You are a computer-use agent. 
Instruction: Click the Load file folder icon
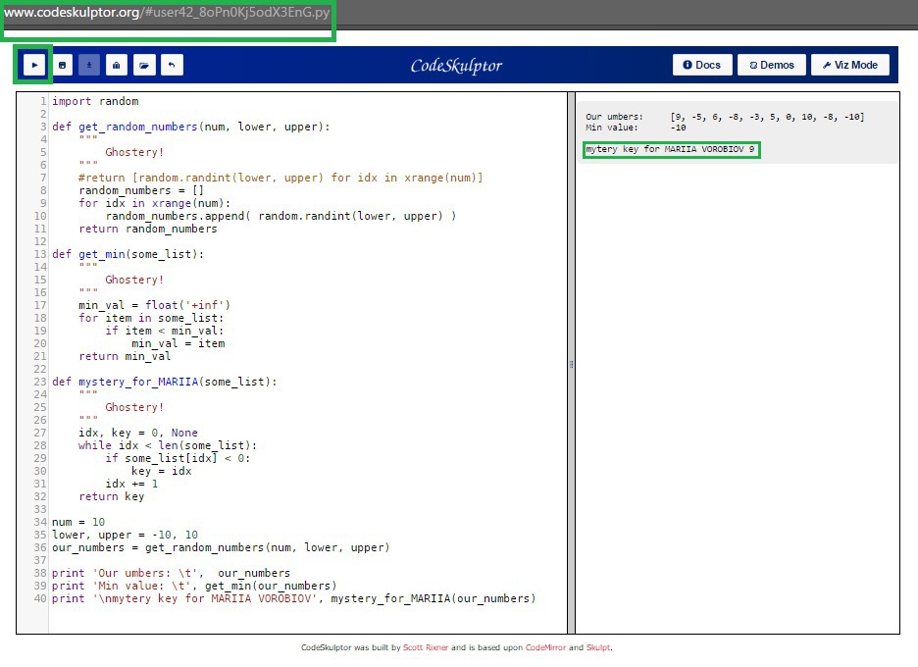144,65
